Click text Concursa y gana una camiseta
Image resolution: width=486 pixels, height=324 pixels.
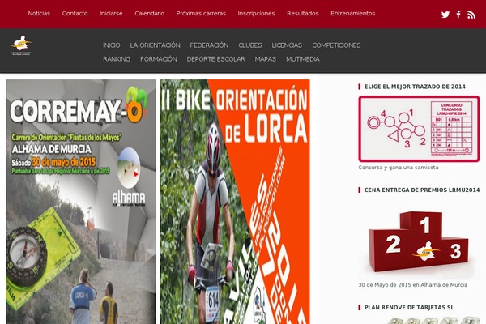click(x=399, y=168)
